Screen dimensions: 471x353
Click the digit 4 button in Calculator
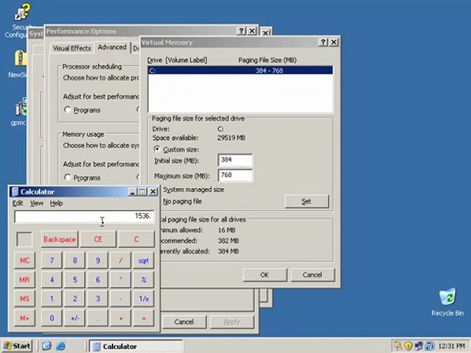coord(52,280)
